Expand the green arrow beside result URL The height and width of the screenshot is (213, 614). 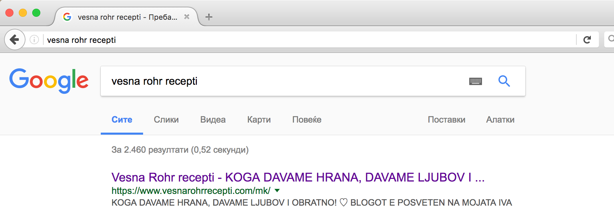(277, 190)
